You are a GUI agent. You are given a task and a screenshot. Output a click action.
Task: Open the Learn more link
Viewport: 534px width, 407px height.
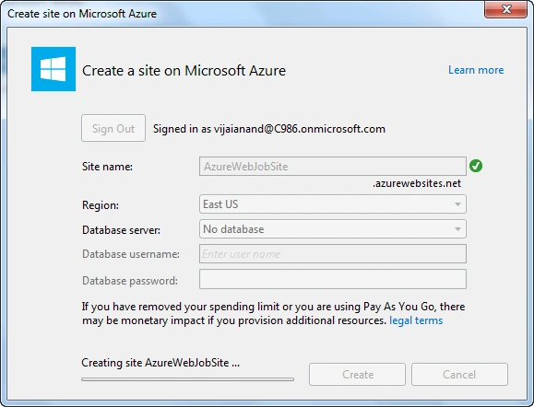476,70
